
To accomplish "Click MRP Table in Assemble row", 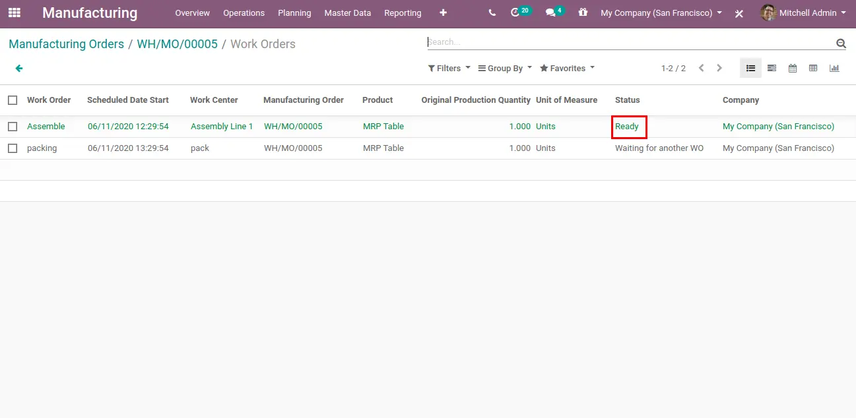I will pos(383,127).
